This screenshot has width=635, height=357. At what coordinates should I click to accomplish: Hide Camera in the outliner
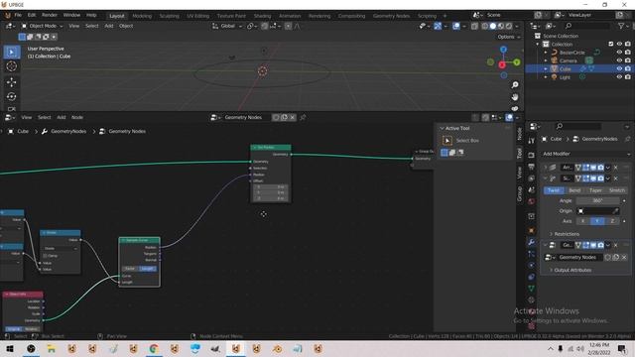pyautogui.click(x=619, y=60)
